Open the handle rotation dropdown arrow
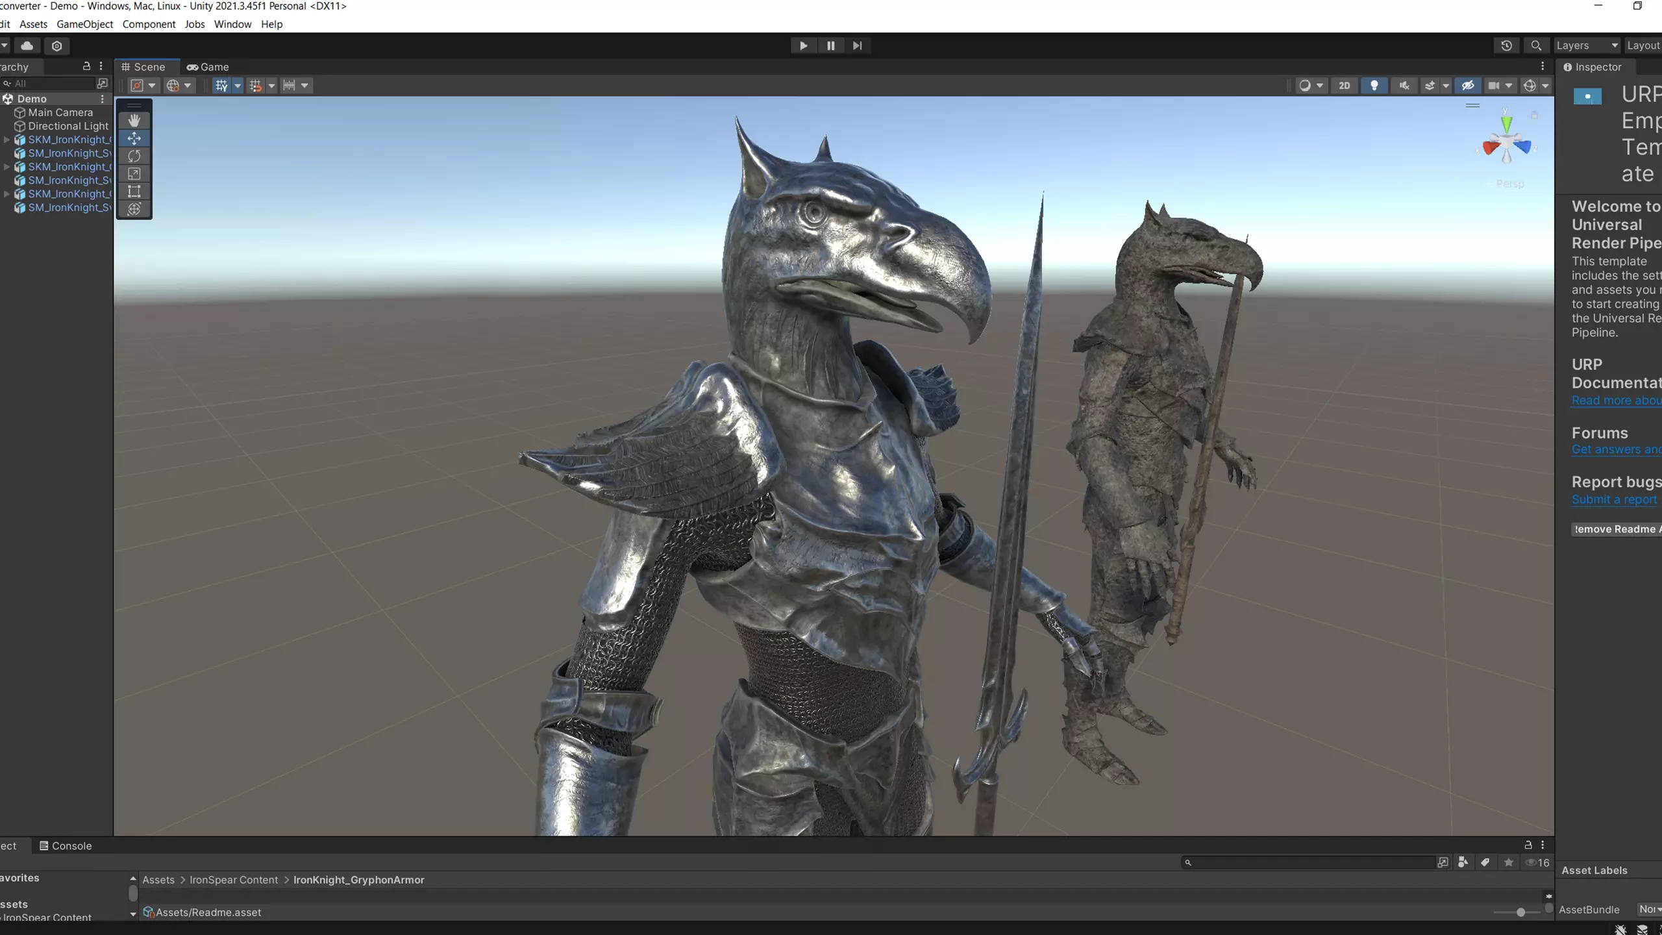Image resolution: width=1662 pixels, height=935 pixels. click(x=188, y=86)
